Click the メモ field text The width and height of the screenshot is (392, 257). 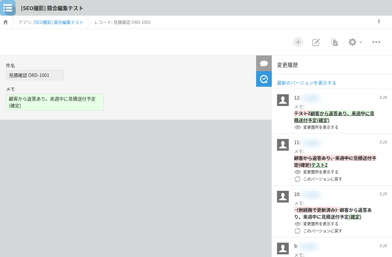(55, 102)
